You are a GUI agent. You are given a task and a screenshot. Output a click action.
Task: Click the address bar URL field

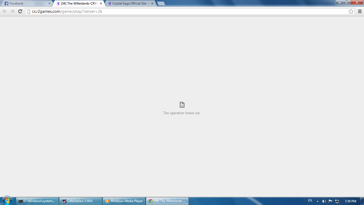187,11
